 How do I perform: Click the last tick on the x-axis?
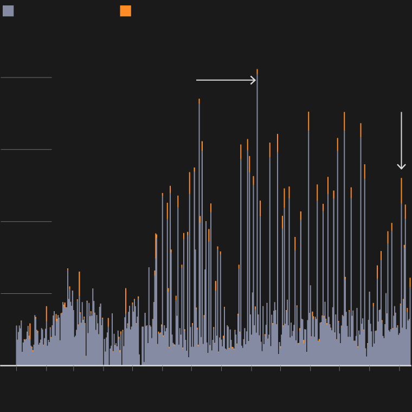pyautogui.click(x=399, y=368)
